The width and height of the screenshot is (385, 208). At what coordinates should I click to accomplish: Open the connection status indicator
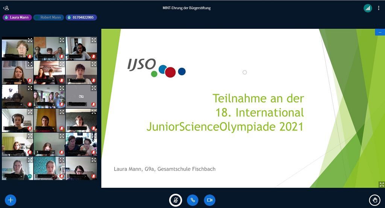[x=367, y=8]
